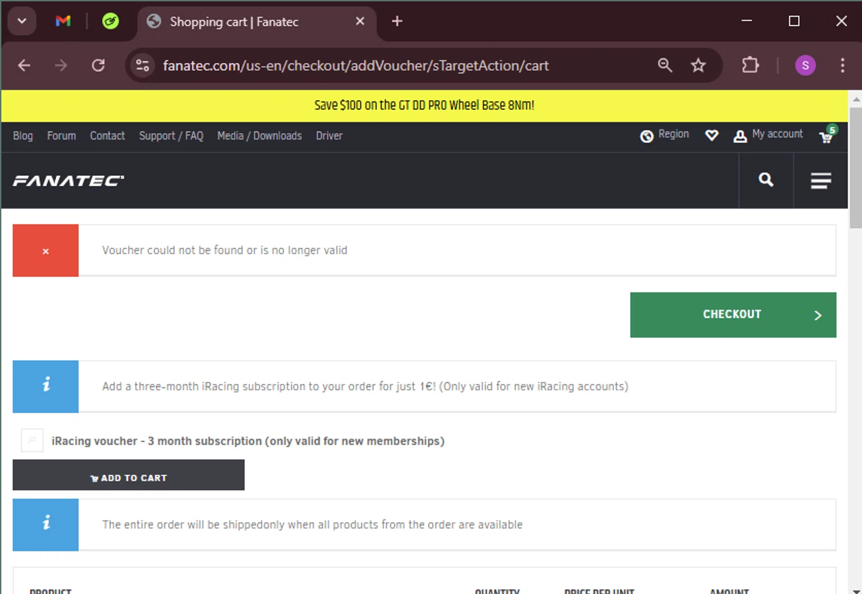
Task: Close the Shopping cart Fanatec tab
Action: pos(360,21)
